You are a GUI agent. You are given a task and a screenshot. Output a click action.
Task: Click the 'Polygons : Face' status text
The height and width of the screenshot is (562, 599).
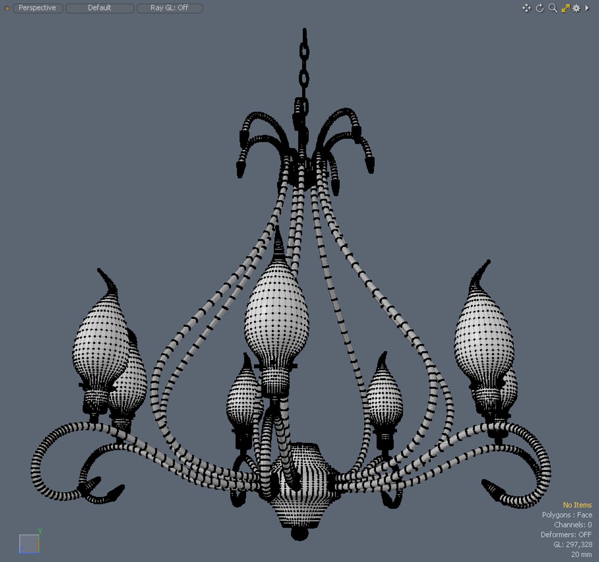pos(567,515)
